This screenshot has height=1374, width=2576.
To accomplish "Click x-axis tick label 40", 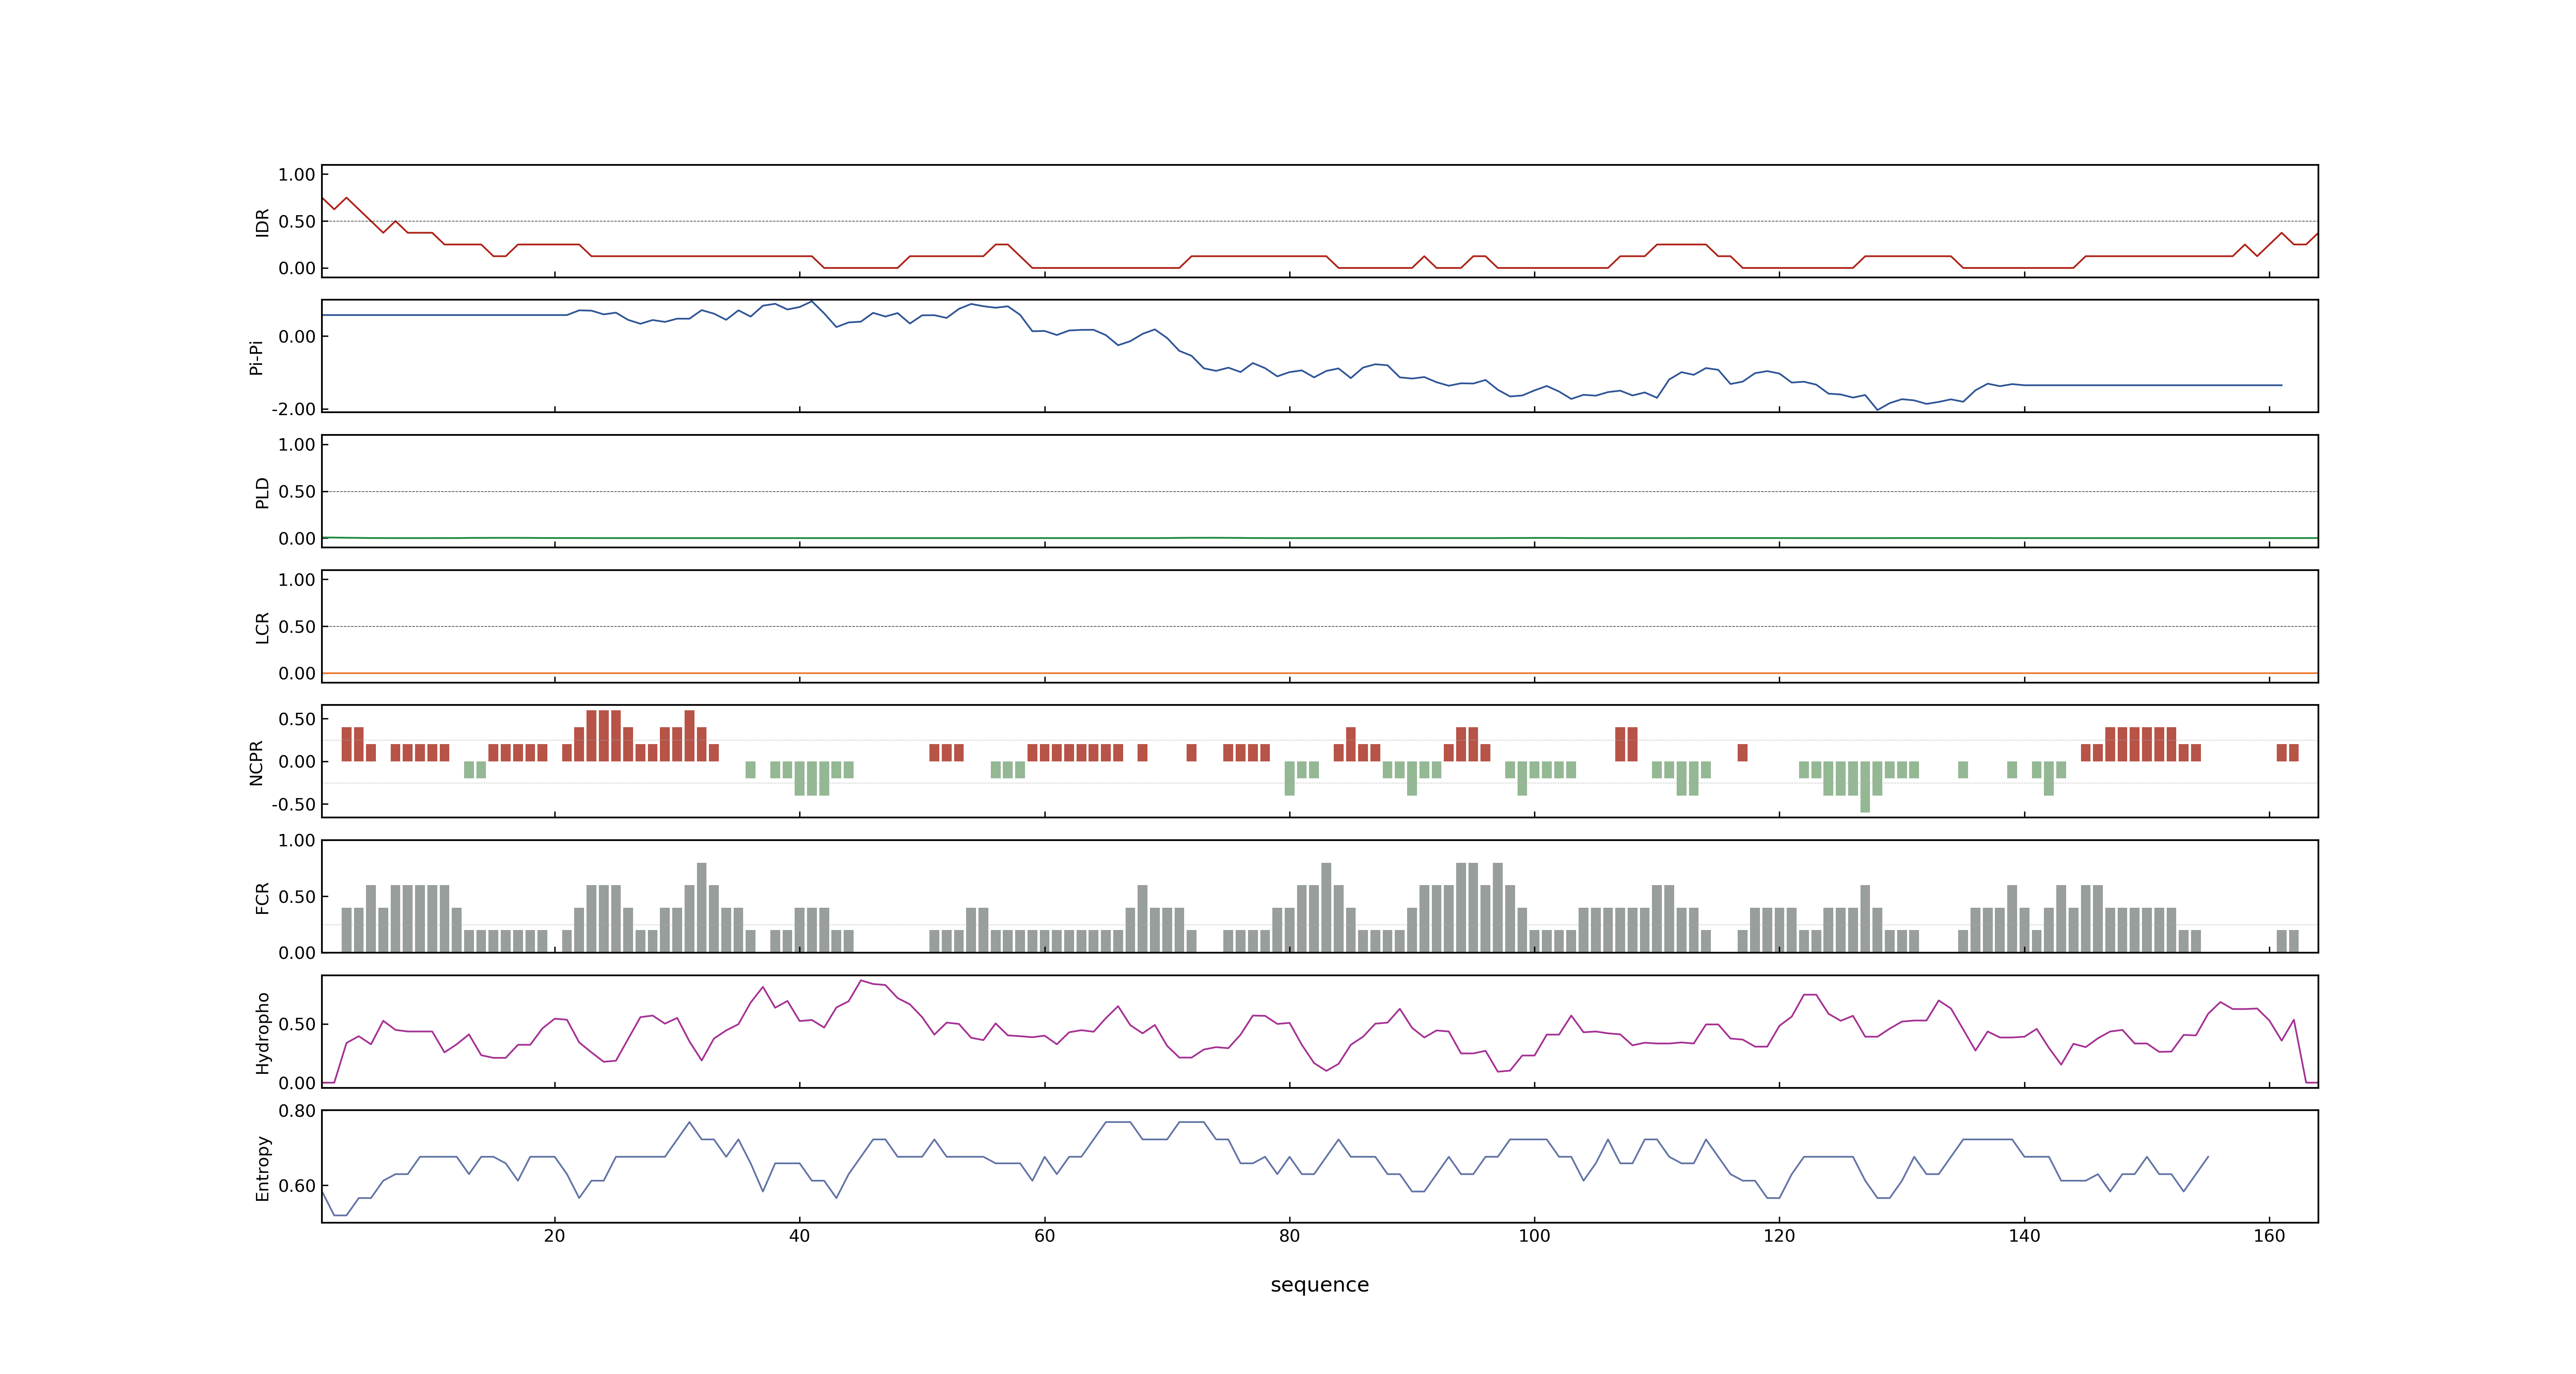I will point(799,1236).
